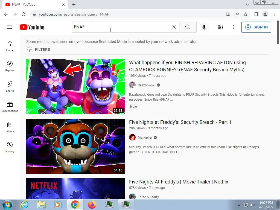Visit the Razzbowski channel name
This screenshot has height=210, width=280.
click(x=147, y=85)
